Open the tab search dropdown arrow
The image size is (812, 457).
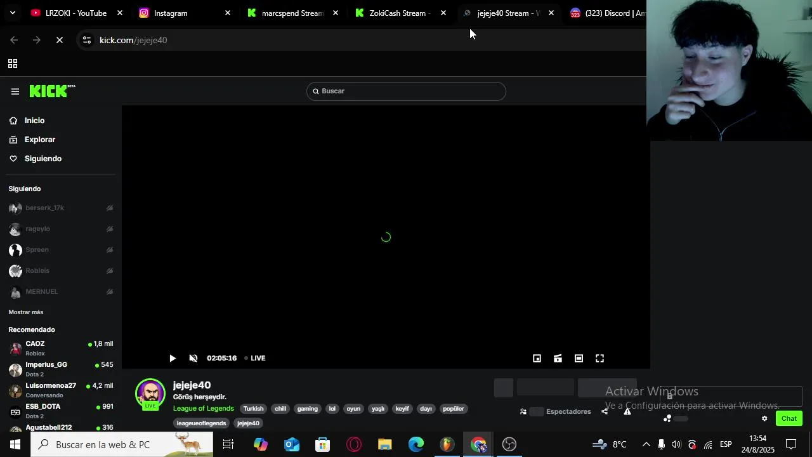[12, 13]
